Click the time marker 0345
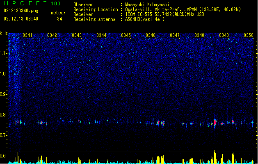258x164 pixels. coord(126,35)
